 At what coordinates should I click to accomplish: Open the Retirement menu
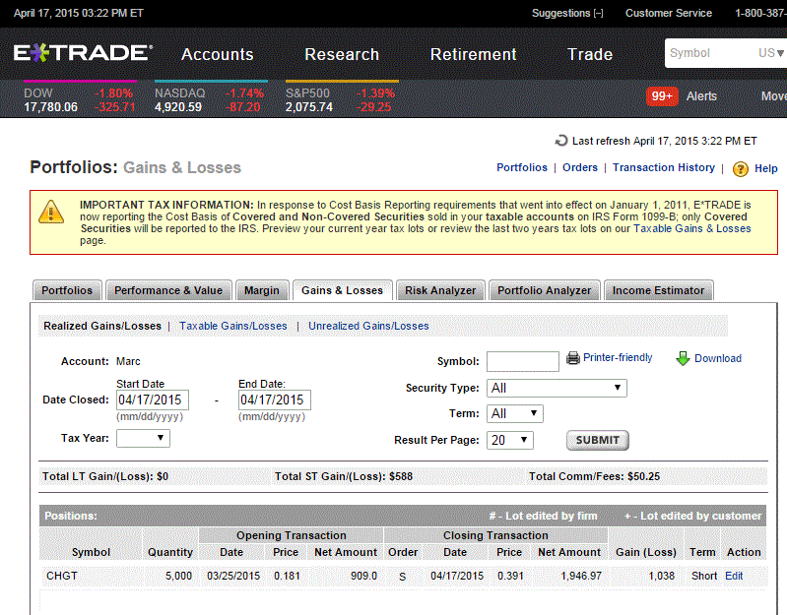point(474,54)
